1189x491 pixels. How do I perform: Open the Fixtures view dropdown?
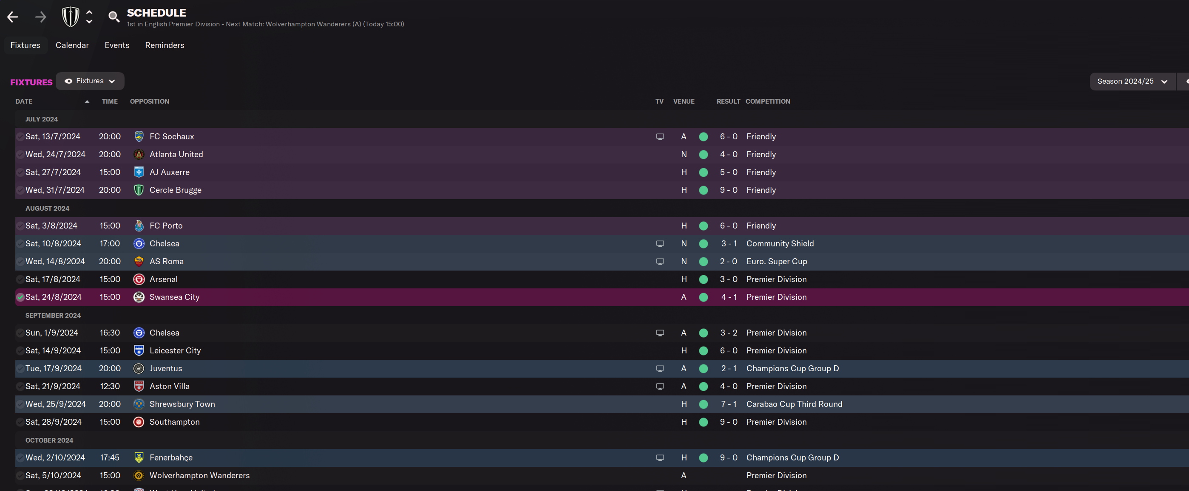click(90, 81)
